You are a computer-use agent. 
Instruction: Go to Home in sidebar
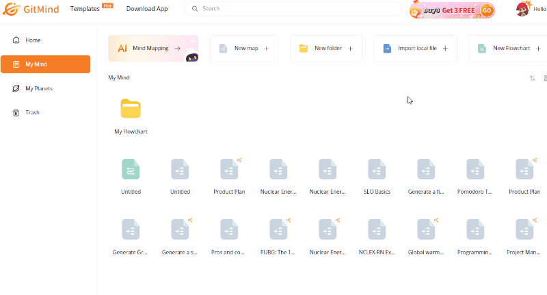tap(33, 40)
